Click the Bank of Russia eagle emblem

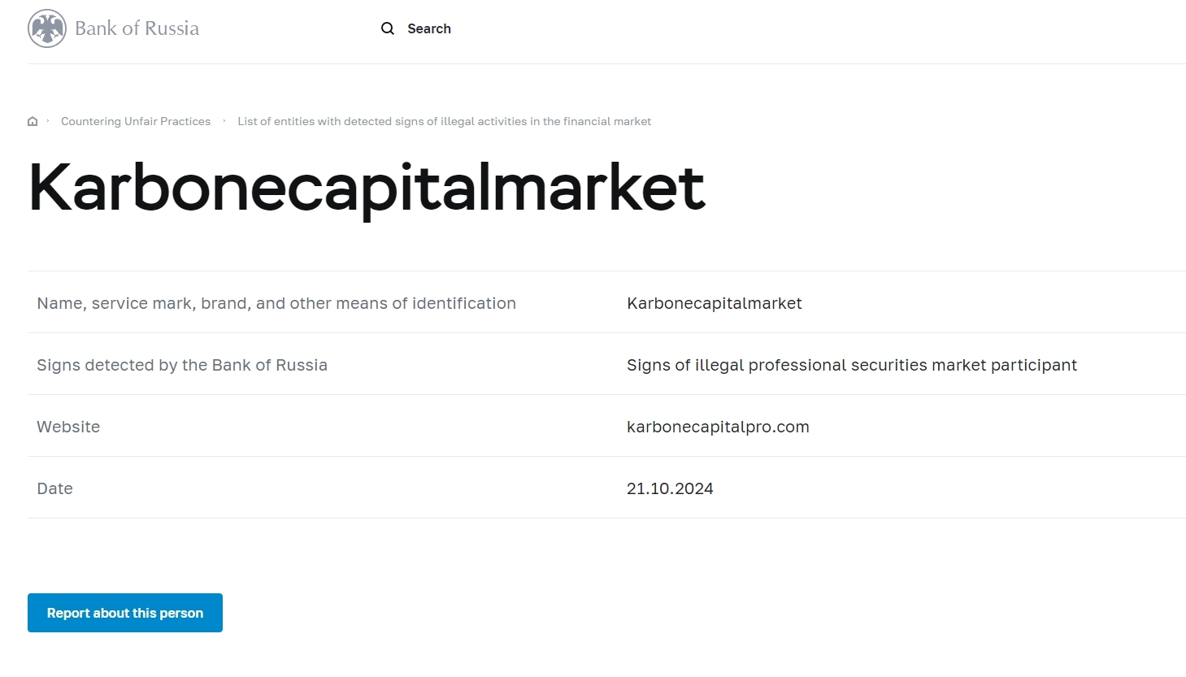[47, 28]
